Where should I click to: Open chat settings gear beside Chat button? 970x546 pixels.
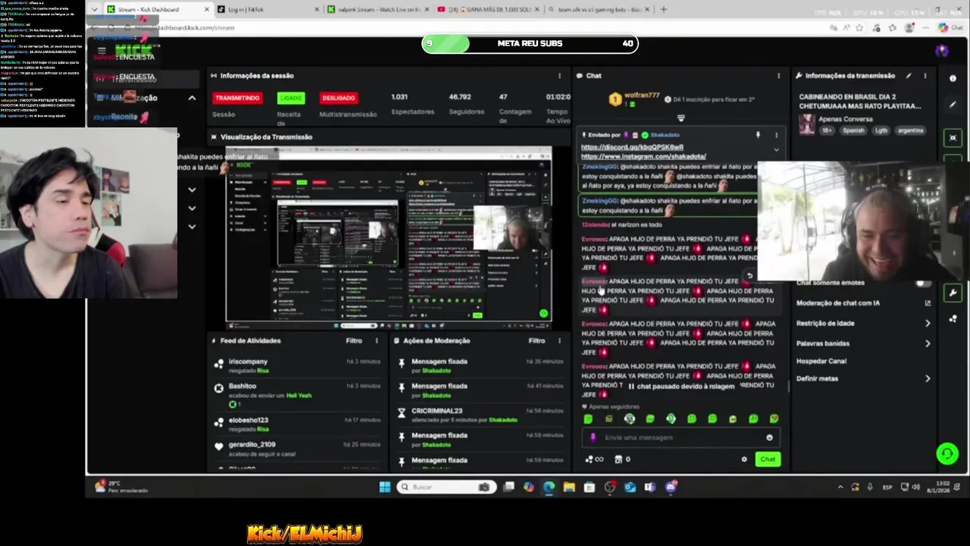744,460
